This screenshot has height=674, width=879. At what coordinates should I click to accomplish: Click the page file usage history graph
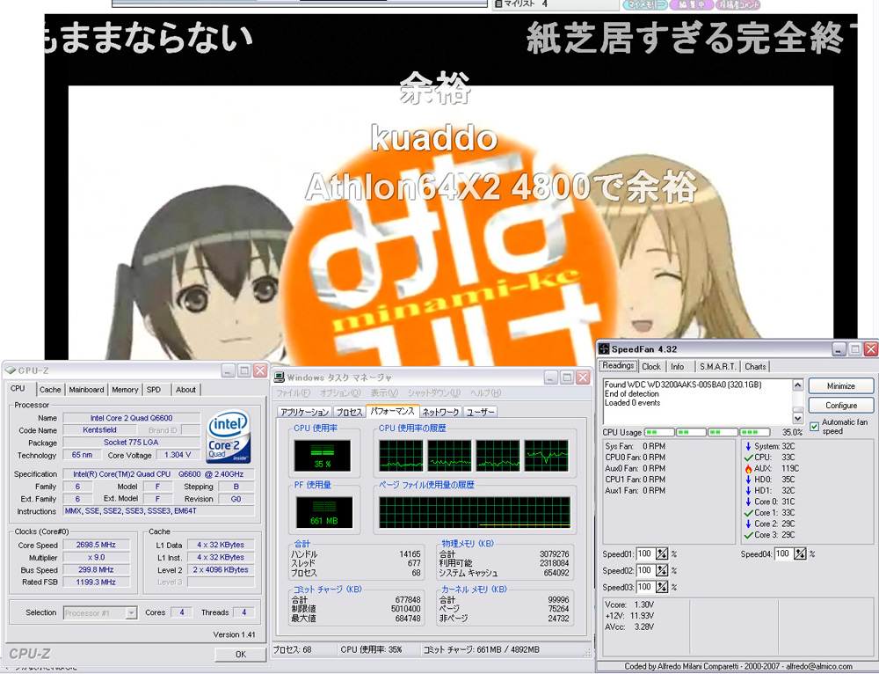click(x=475, y=512)
